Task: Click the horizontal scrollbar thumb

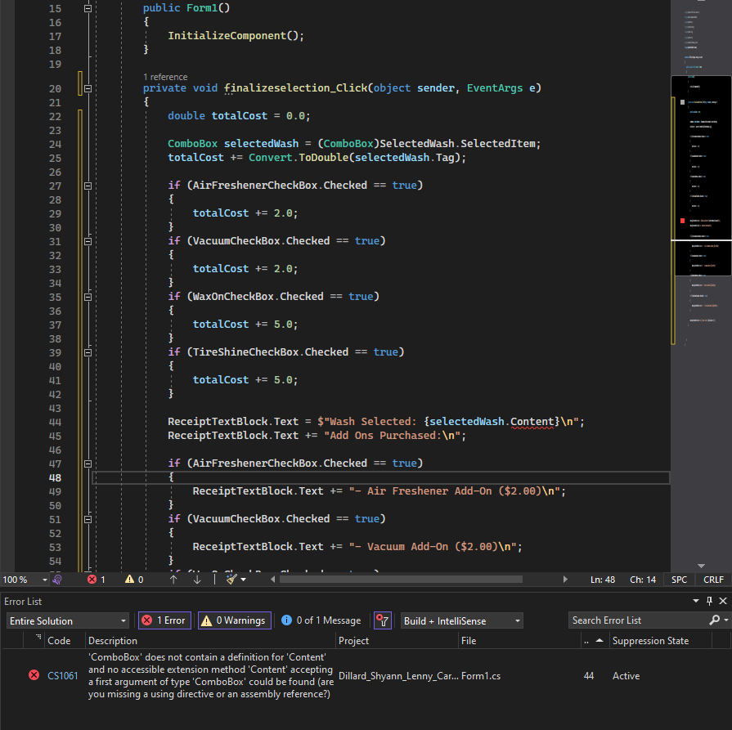Action: pyautogui.click(x=401, y=580)
